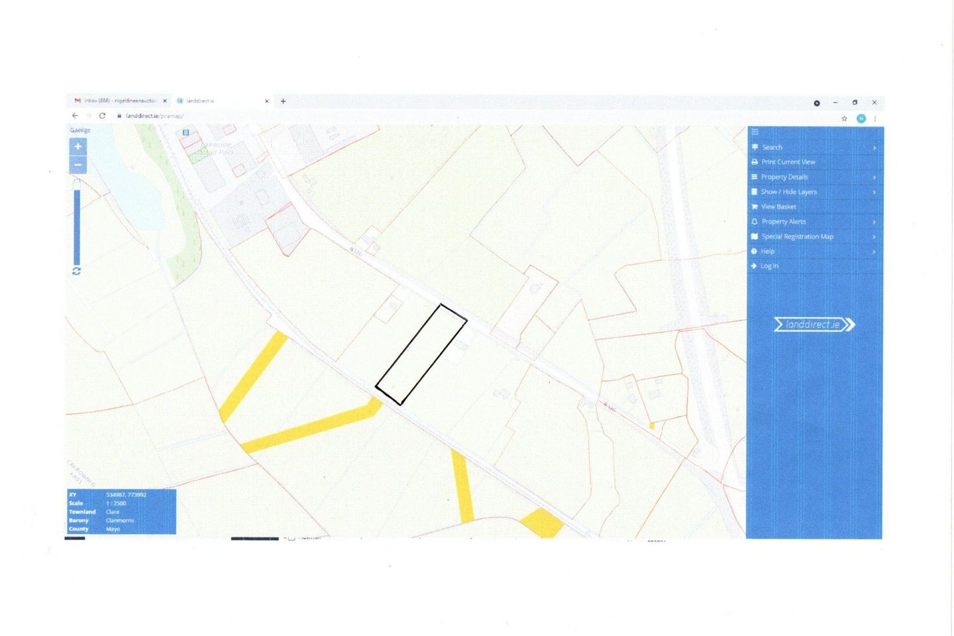Click the Print Current View printer icon
The height and width of the screenshot is (636, 954).
click(x=754, y=162)
